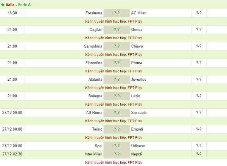Select the Torino team name
The width and height of the screenshot is (227, 166).
click(x=96, y=129)
